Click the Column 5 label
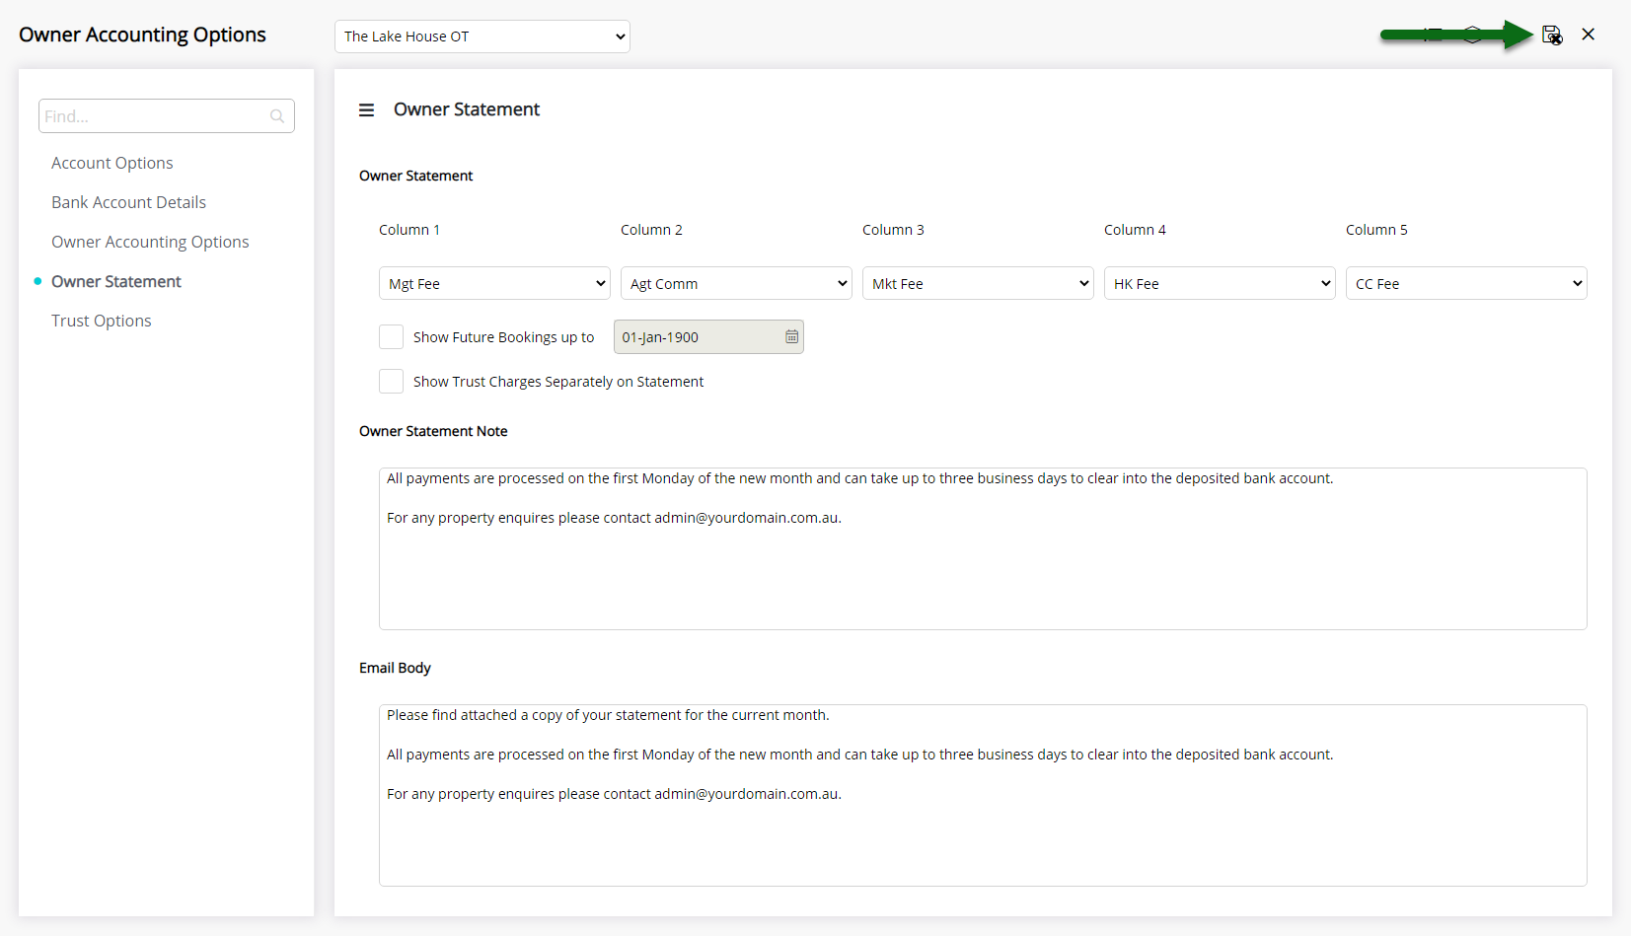Viewport: 1631px width, 936px height. (1376, 230)
